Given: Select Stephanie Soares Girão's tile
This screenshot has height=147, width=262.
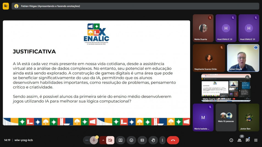Looking at the screenshot, I should coord(209,58).
